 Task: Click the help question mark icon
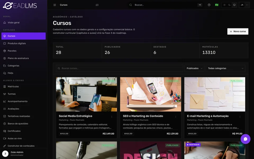[x=209, y=5]
